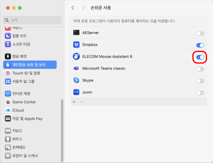The width and height of the screenshot is (213, 163).
Task: Open 사용자 및 그룹 sidebar item
Action: pos(23,81)
